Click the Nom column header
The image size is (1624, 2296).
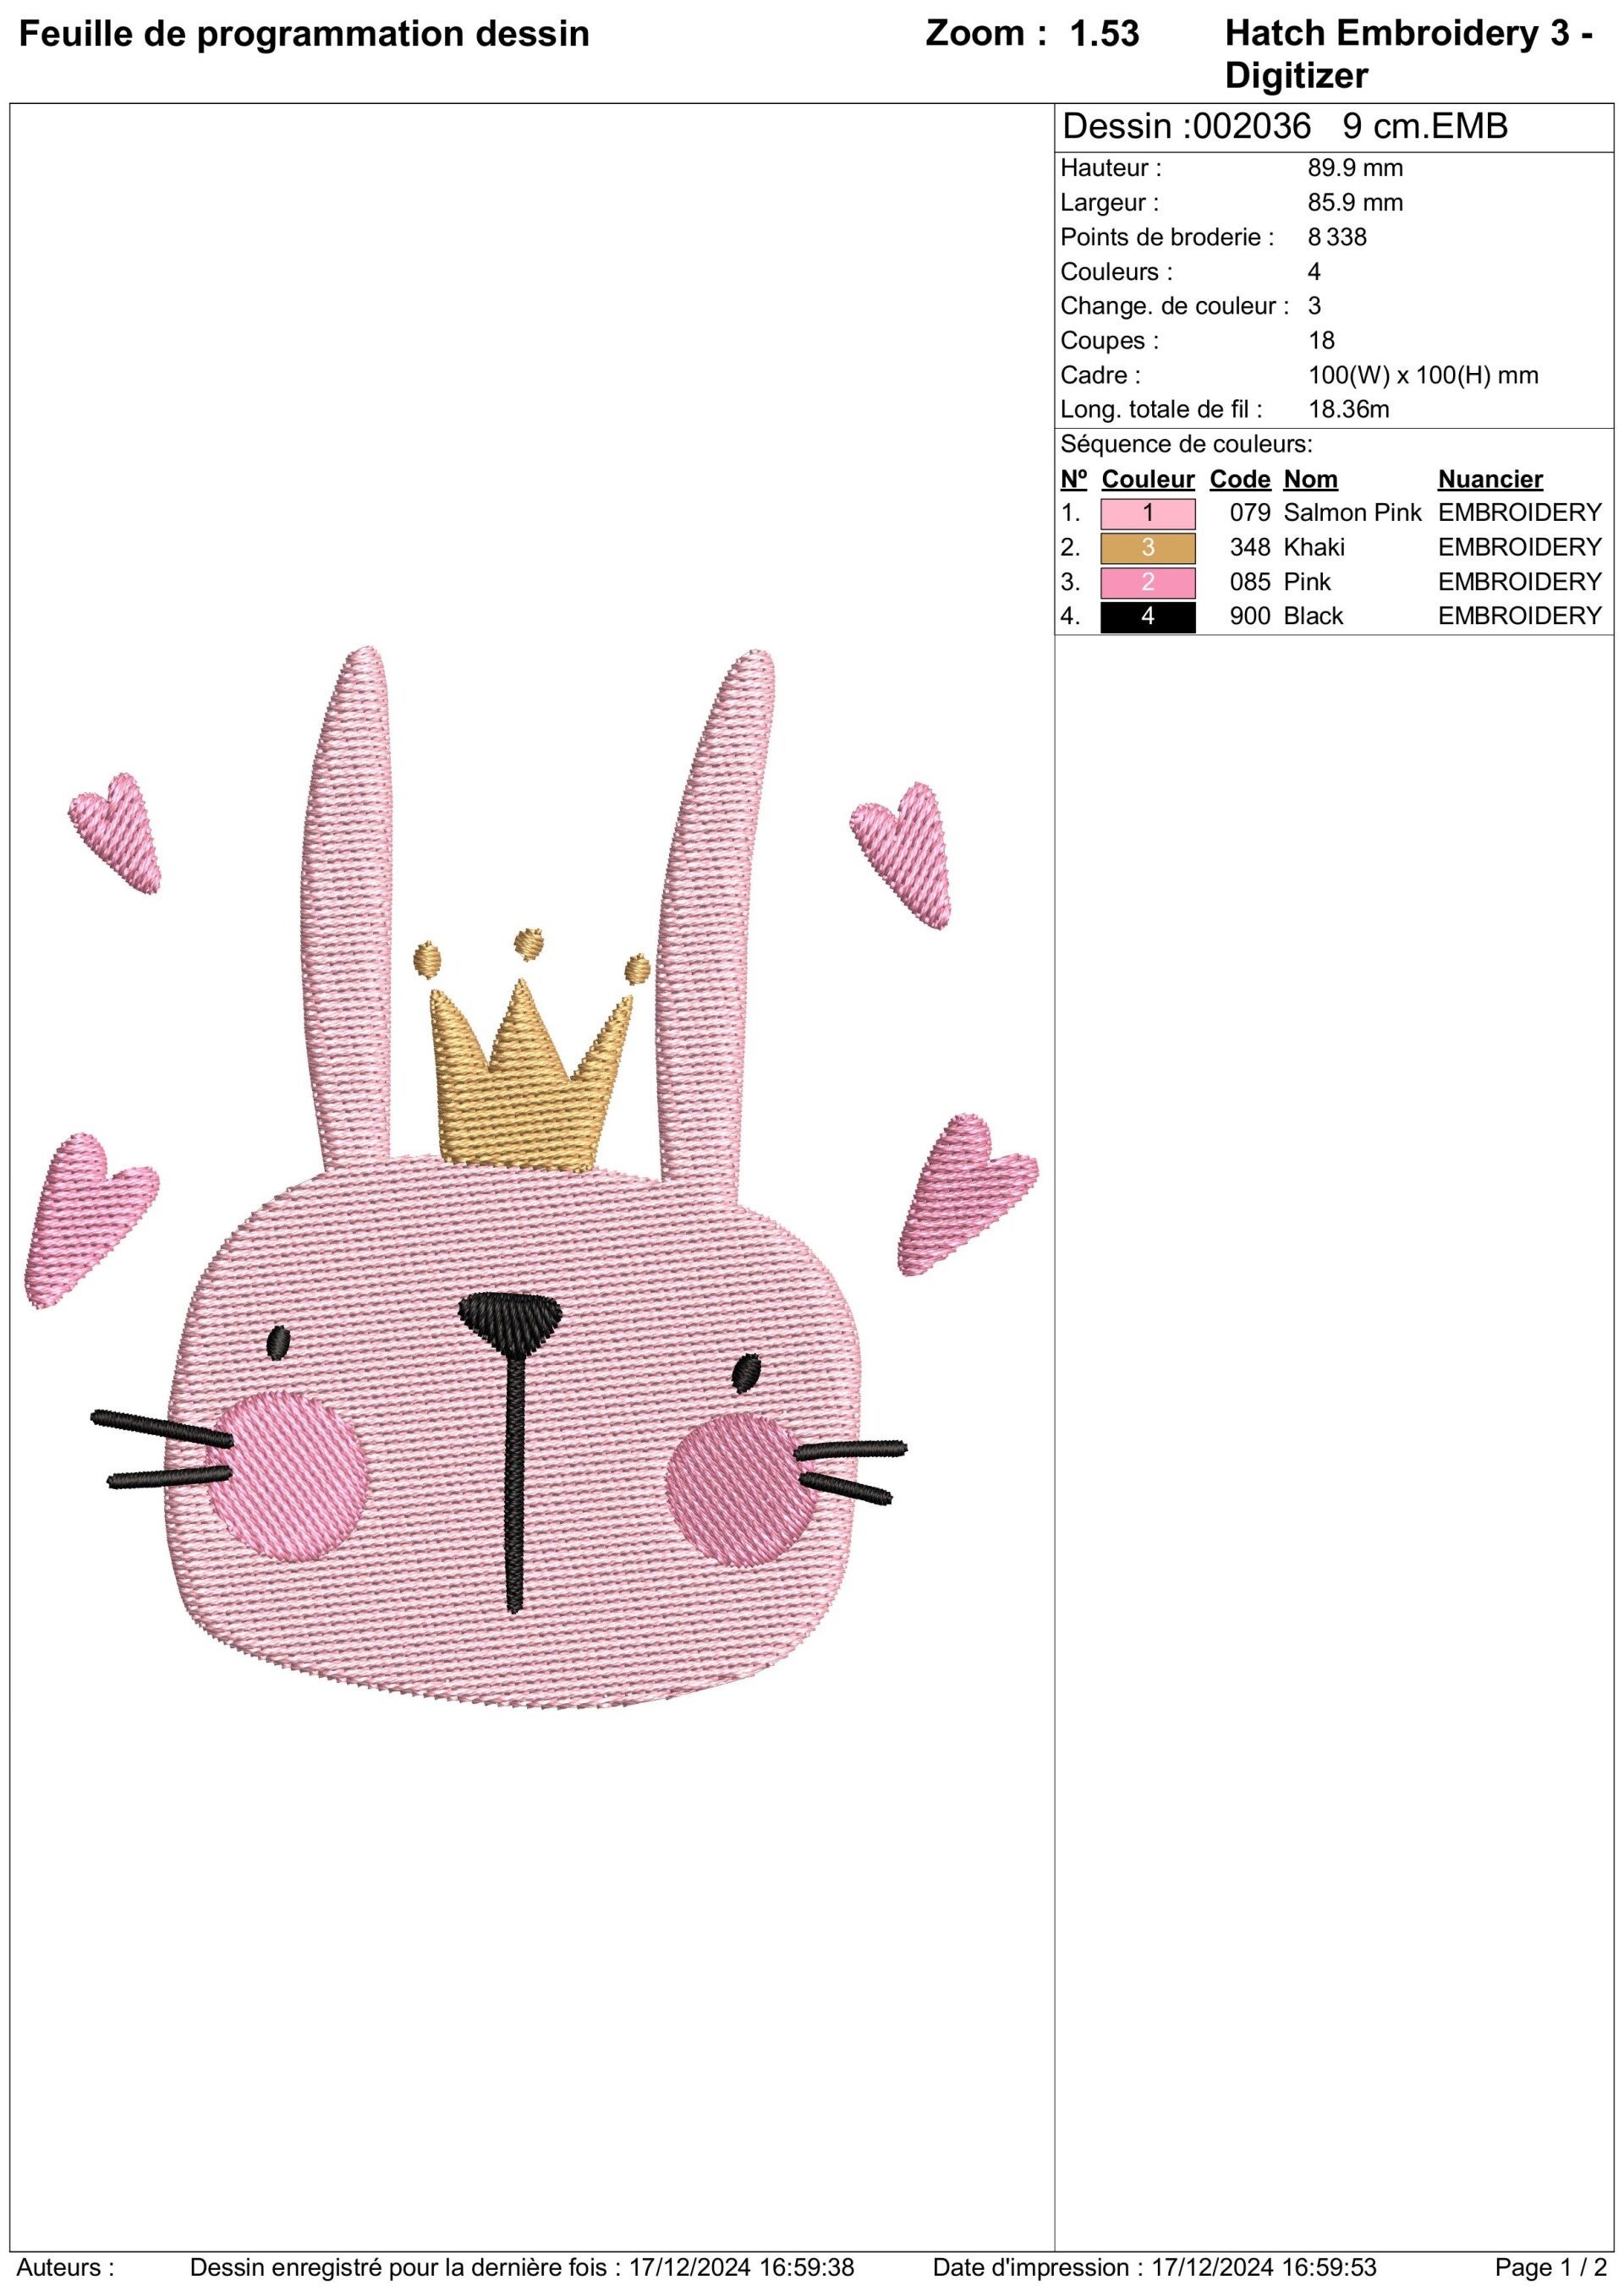1310,479
